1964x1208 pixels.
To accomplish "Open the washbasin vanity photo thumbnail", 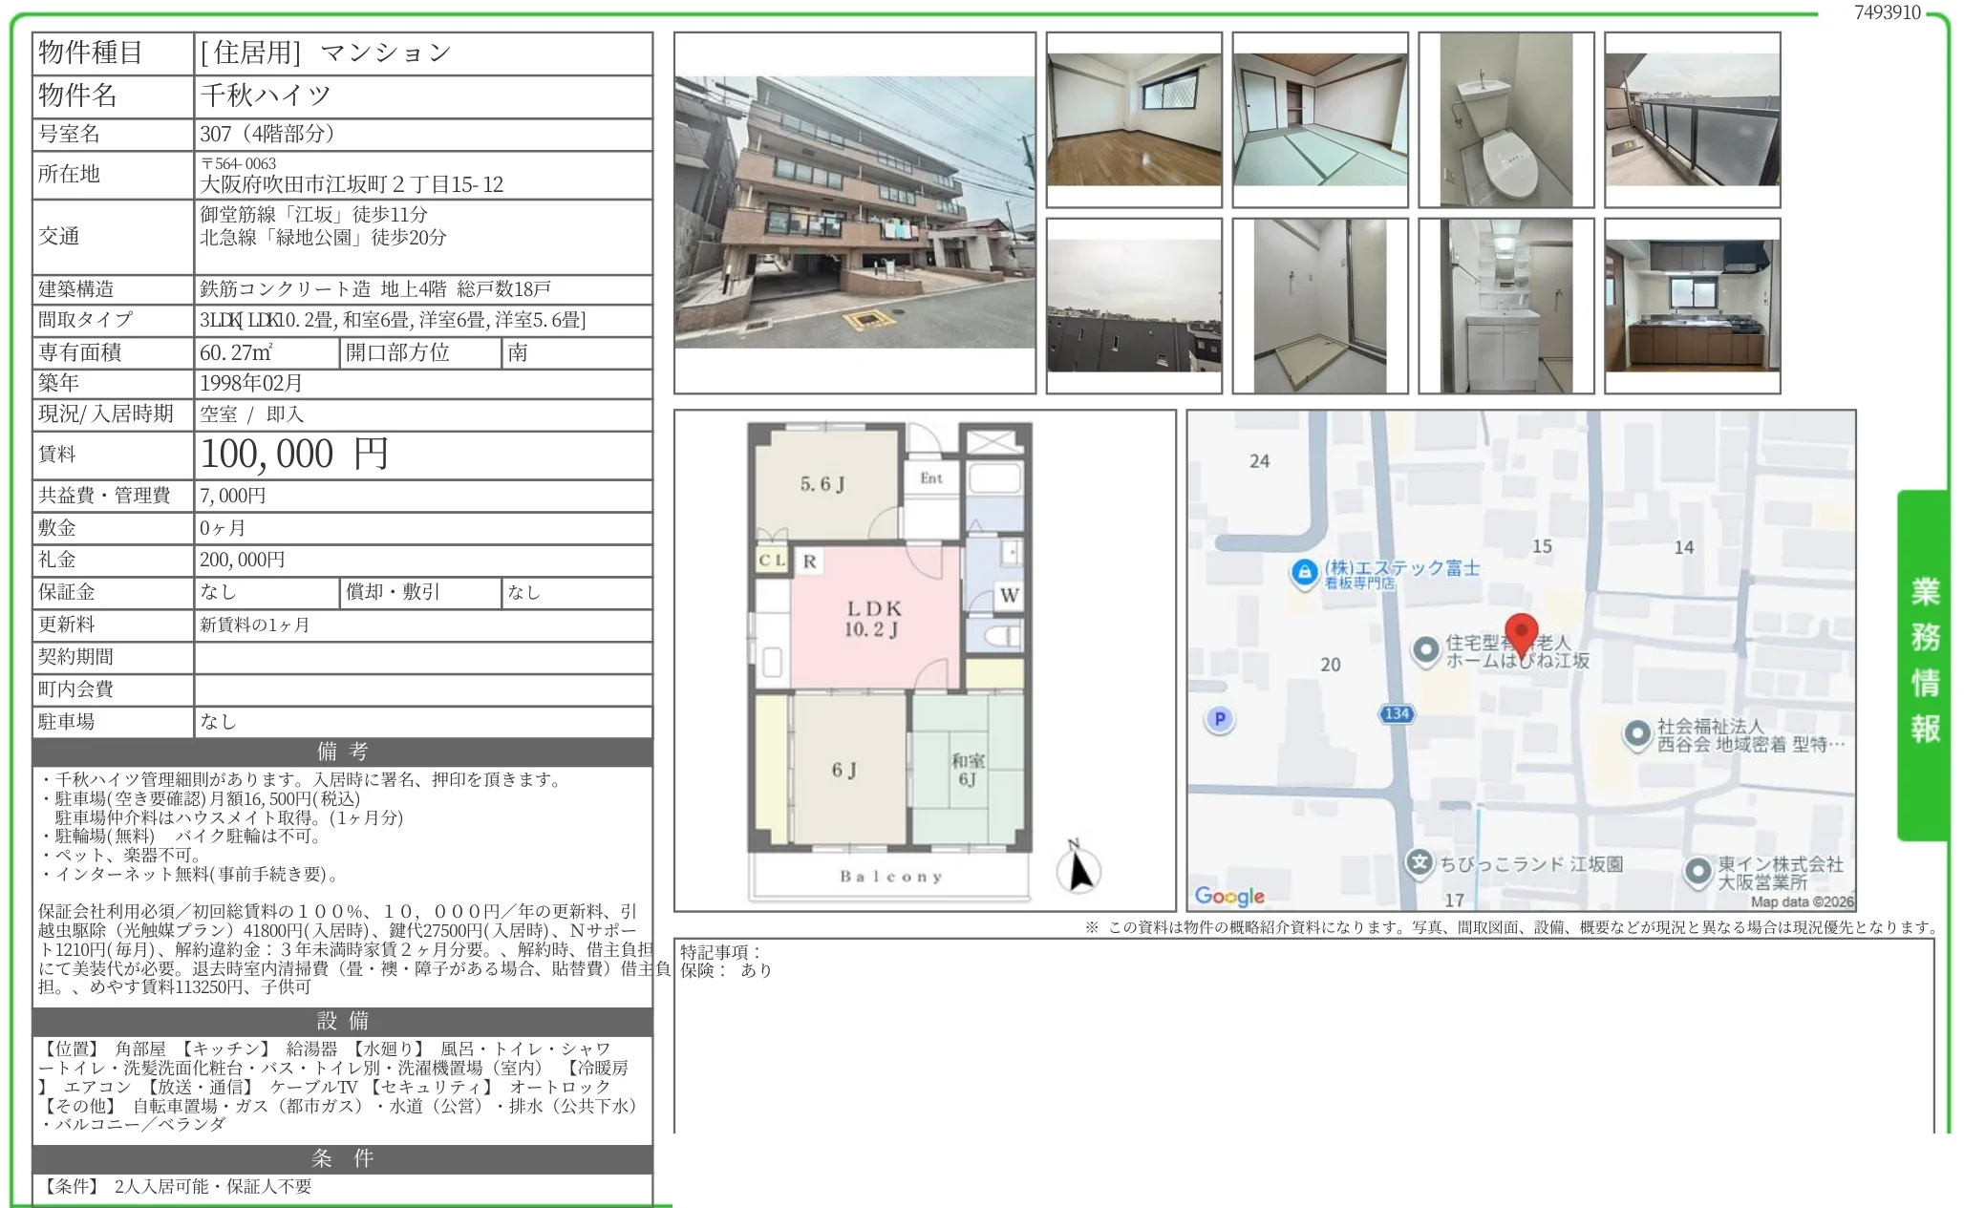I will pyautogui.click(x=1505, y=306).
